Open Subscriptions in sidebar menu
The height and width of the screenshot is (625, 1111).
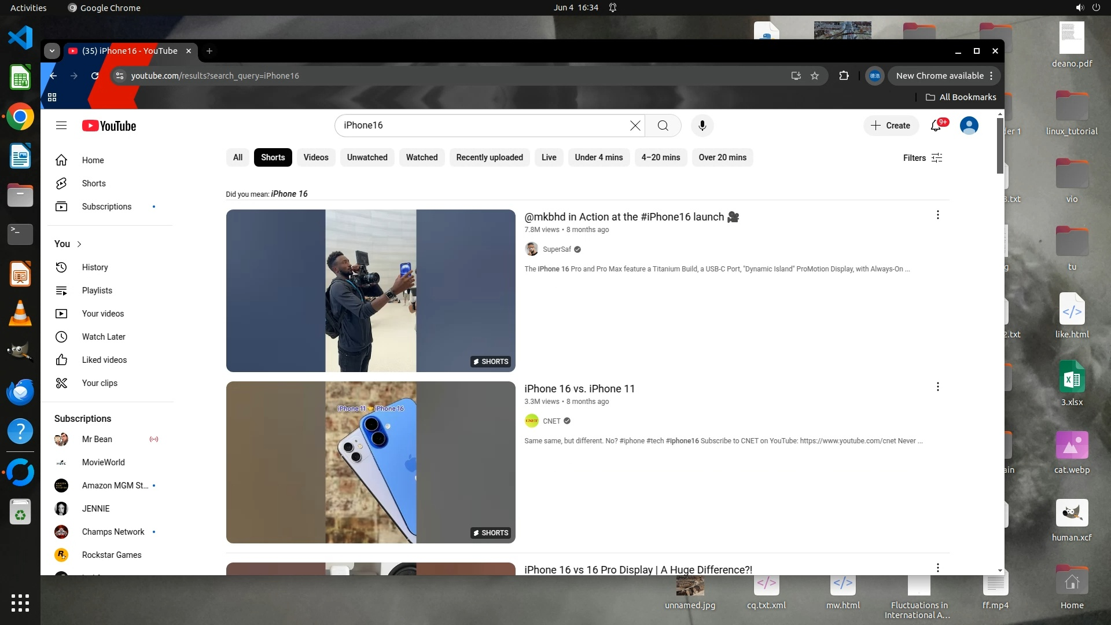point(106,207)
